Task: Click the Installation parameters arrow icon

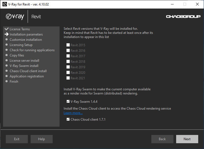Action: (7, 34)
